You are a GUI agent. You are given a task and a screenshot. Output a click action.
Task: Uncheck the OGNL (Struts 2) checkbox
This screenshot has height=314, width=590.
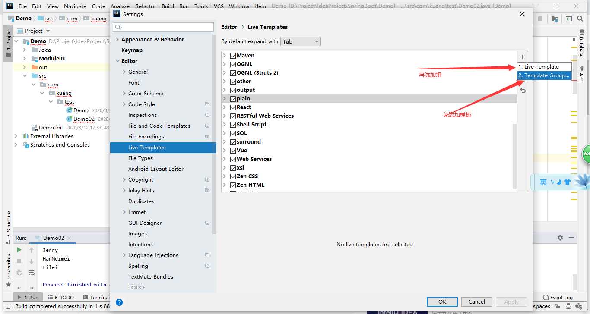[233, 73]
